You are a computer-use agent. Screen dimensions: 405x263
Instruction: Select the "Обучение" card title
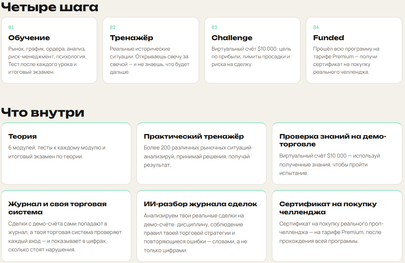click(29, 38)
